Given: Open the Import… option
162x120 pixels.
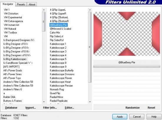Looking at the screenshot, I should (31, 108).
